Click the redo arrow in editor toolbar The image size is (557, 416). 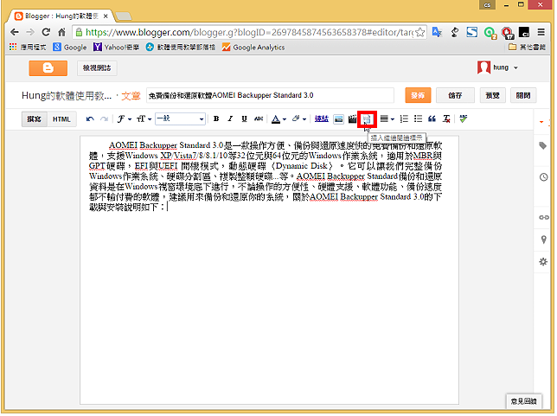[x=104, y=119]
